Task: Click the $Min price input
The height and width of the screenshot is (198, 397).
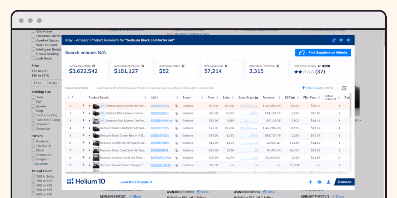Action: (39, 83)
